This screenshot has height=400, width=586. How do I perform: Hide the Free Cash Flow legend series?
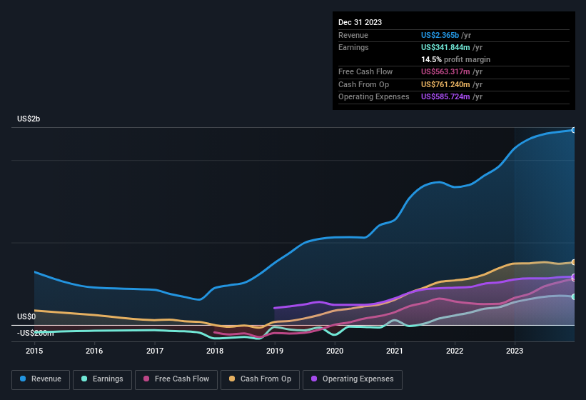click(x=176, y=379)
